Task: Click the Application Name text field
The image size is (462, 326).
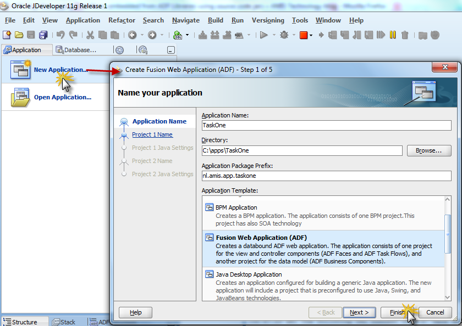Action: click(326, 125)
